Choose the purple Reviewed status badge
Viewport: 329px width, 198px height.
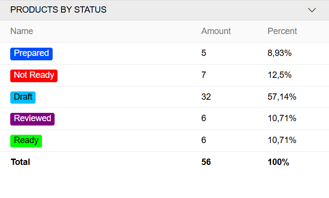point(32,119)
